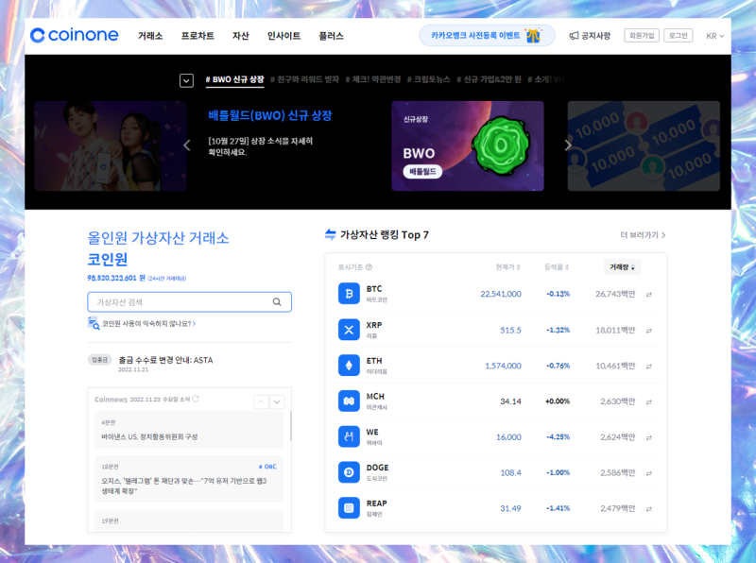Open the WE coin icon
The image size is (756, 563).
[349, 436]
